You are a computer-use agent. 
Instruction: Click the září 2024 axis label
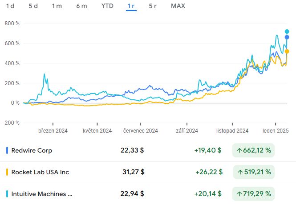pyautogui.click(x=187, y=130)
